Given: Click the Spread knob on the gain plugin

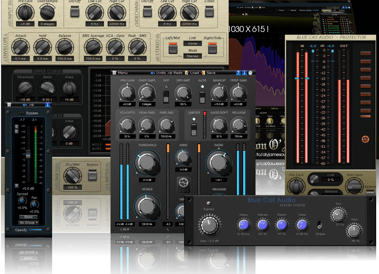Looking at the screenshot, I should pyautogui.click(x=22, y=200).
